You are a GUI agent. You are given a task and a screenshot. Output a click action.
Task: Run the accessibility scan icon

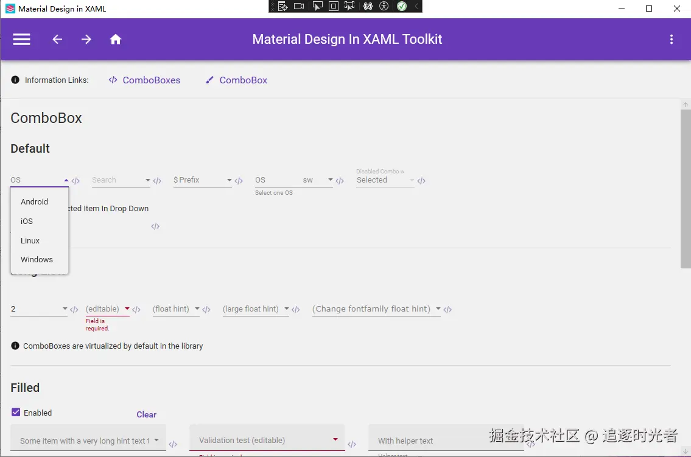[x=384, y=6]
